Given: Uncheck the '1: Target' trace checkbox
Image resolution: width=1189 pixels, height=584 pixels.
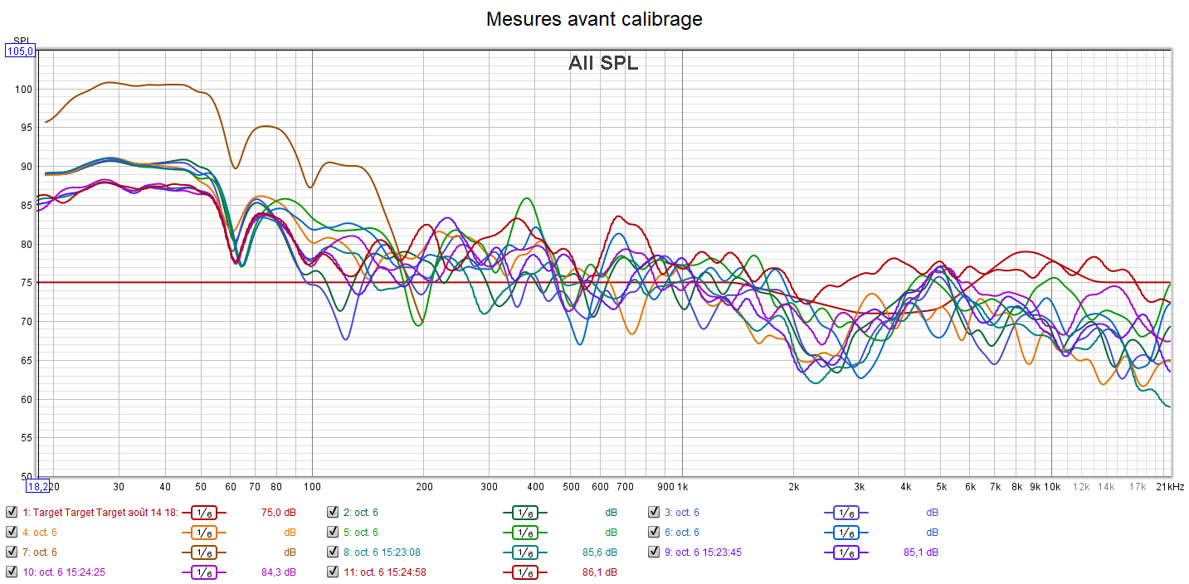Looking at the screenshot, I should pos(11,513).
